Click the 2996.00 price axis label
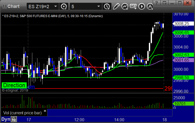195x123 pixels. 181,92
